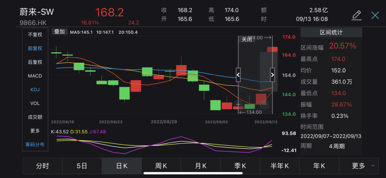Tap the pencil edit icon
The height and width of the screenshot is (178, 386).
356,15
